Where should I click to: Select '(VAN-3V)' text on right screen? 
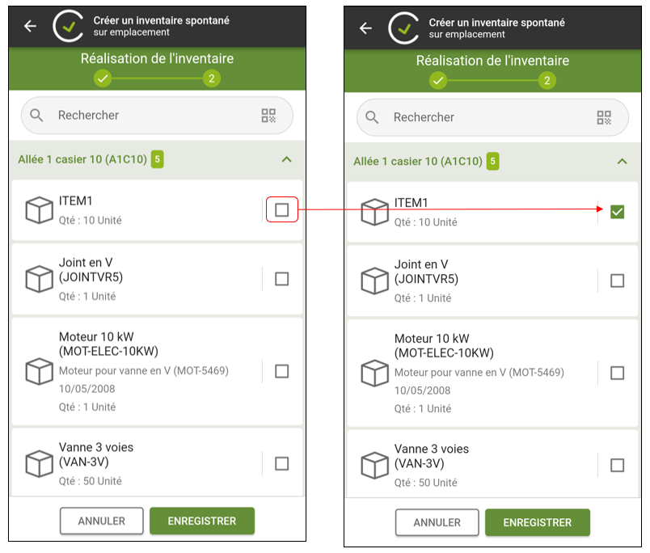[419, 463]
